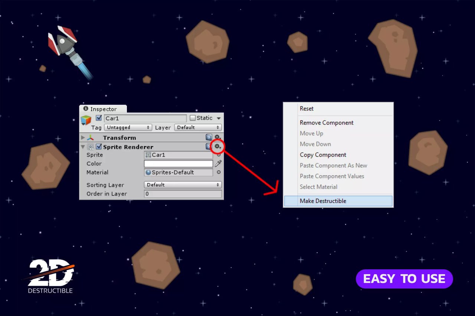The image size is (475, 316).
Task: Open Transform component help reference icon
Action: click(209, 137)
